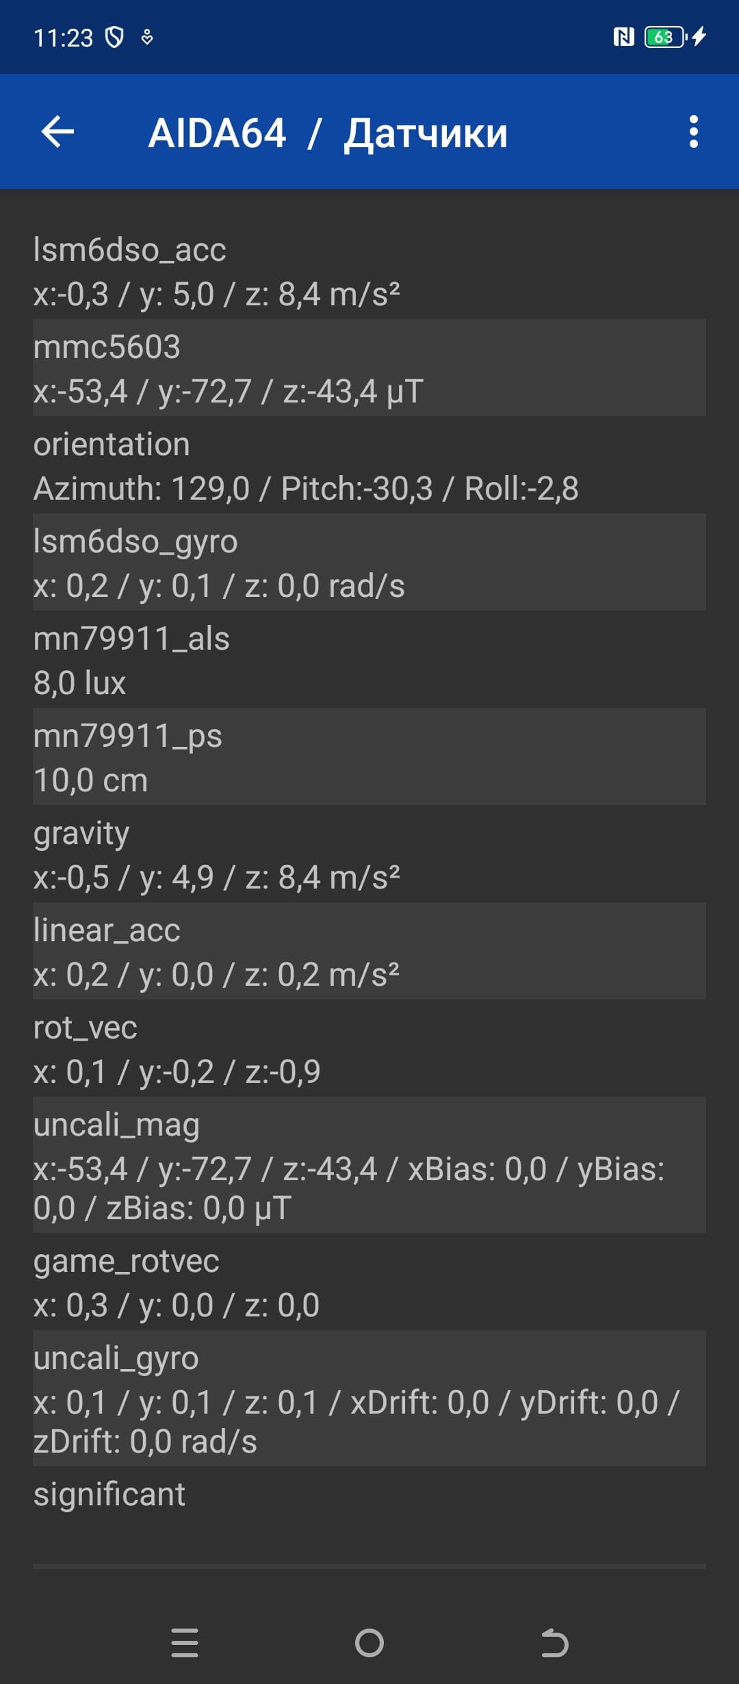Select the linear_acc sensor row

pyautogui.click(x=369, y=952)
